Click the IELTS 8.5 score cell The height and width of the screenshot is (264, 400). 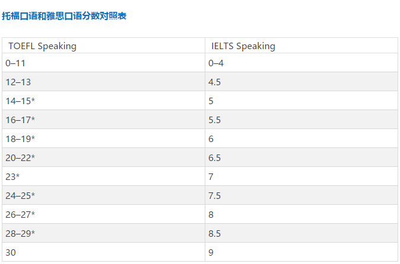214,233
